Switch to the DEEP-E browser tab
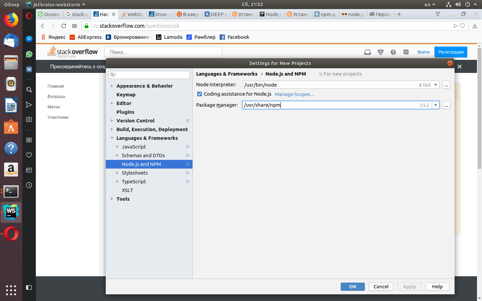This screenshot has height=301, width=482. point(216,14)
